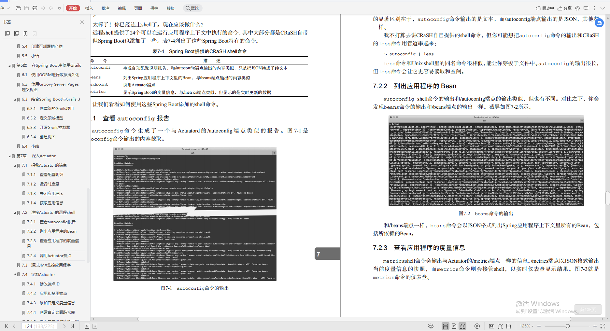This screenshot has width=610, height=331.
Task: Open the feedback message icon
Action: tap(586, 8)
